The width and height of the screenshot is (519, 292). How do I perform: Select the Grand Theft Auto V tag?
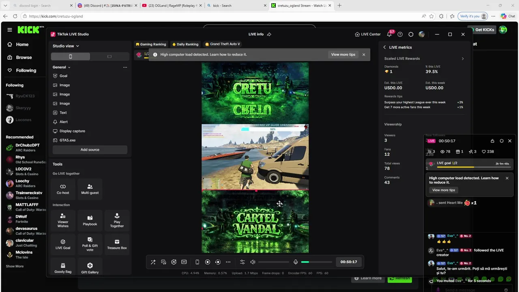coord(223,44)
